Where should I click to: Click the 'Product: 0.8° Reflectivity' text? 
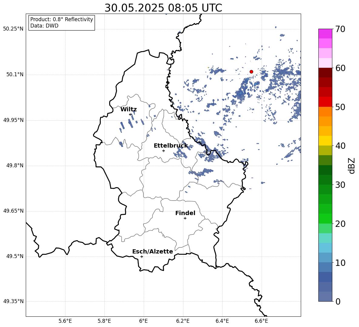(62, 19)
